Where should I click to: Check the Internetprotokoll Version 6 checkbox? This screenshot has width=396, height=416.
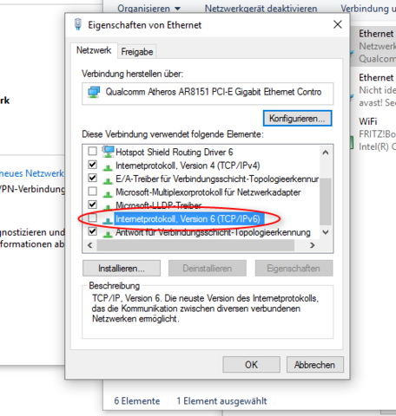pyautogui.click(x=92, y=218)
